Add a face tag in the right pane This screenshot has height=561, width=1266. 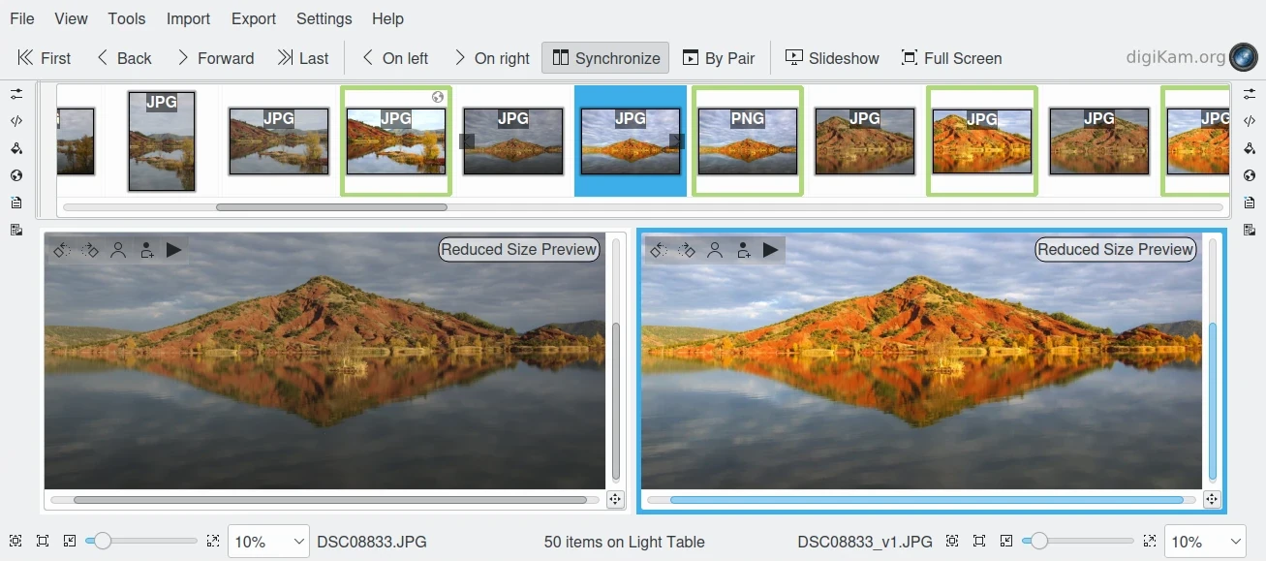743,250
